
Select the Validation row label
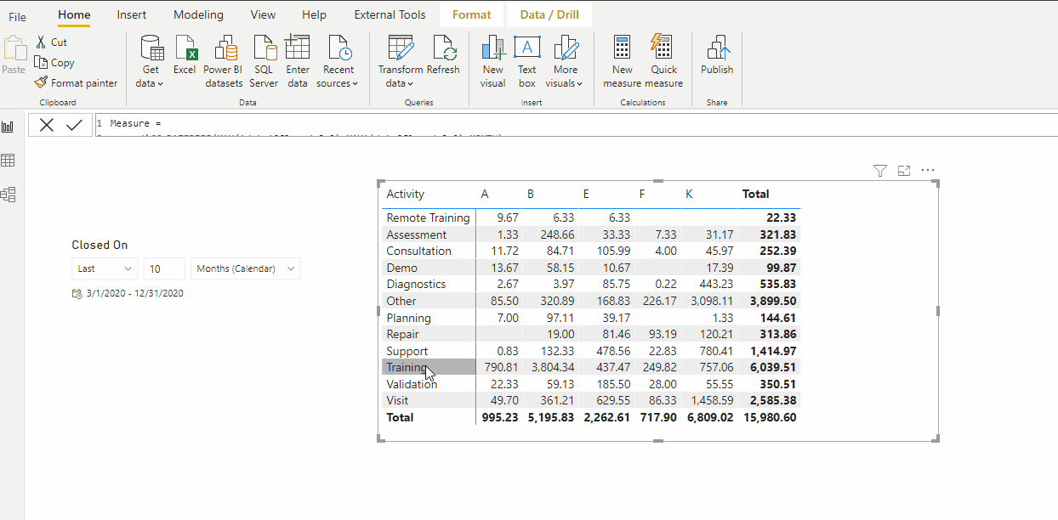[412, 384]
